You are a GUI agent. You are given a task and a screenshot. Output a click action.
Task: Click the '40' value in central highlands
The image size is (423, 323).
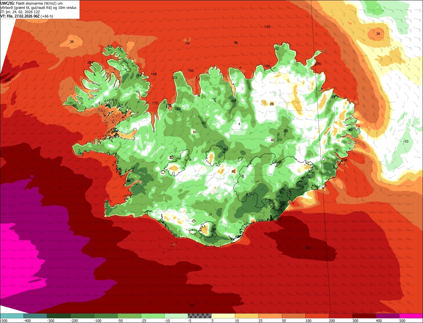[x=234, y=172]
